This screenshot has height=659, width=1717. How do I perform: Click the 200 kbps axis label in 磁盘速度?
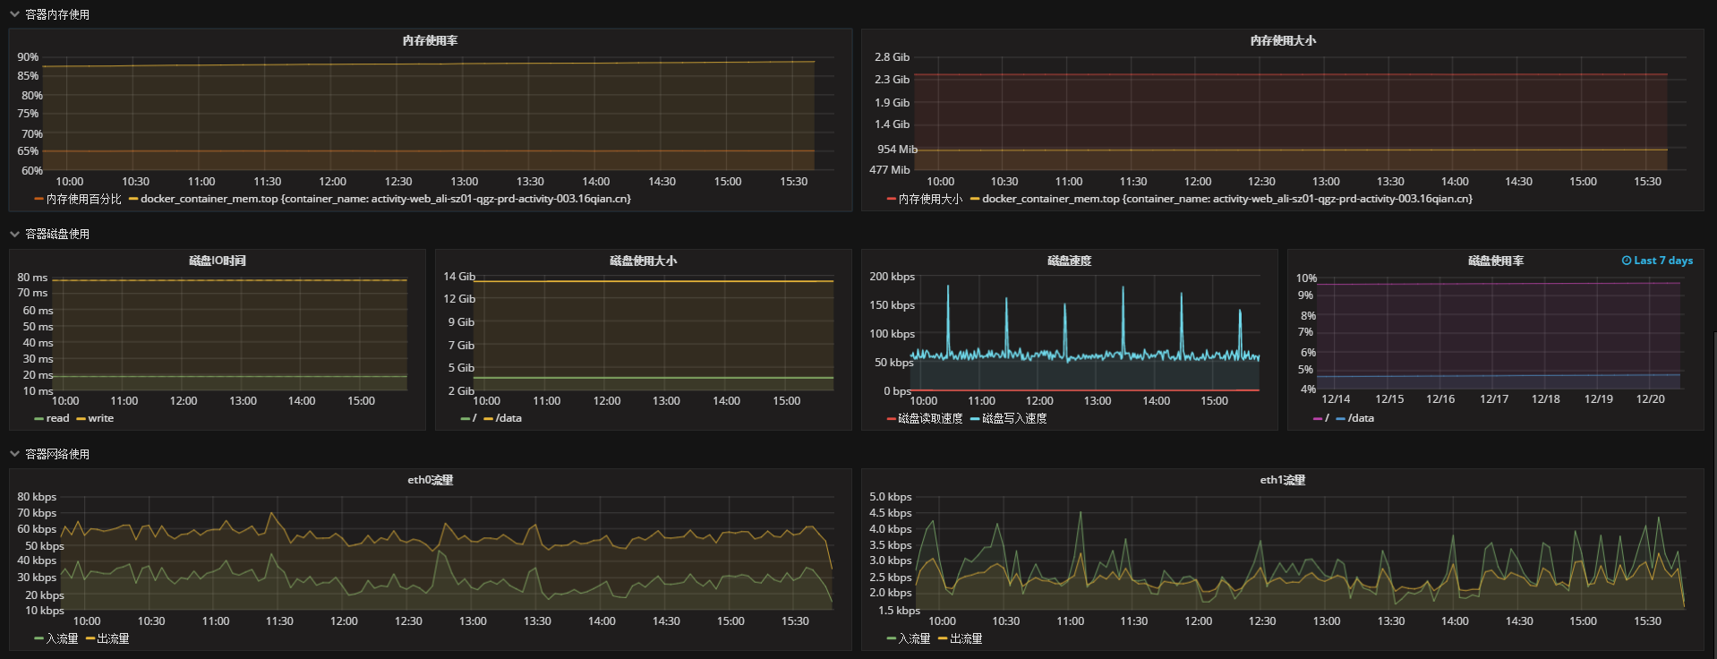892,277
